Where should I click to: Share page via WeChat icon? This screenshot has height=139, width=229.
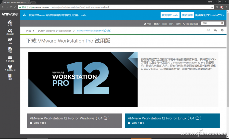[215, 30]
